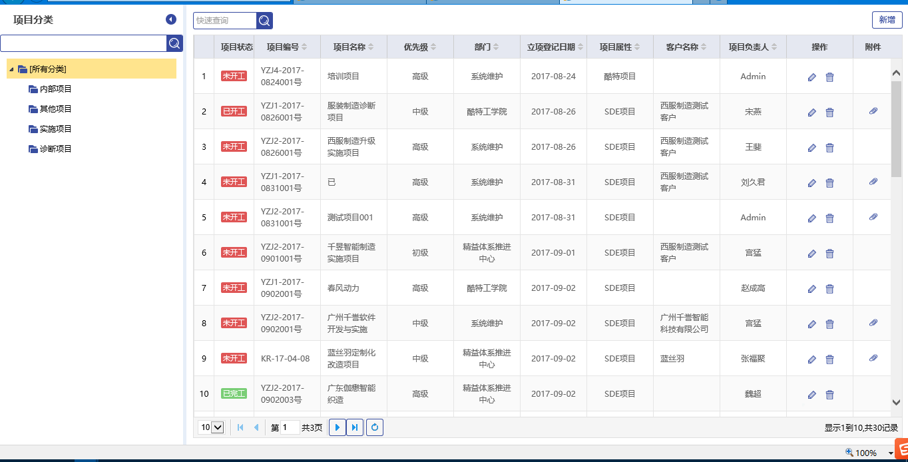Jump to the last page
908x462 pixels.
pyautogui.click(x=355, y=427)
